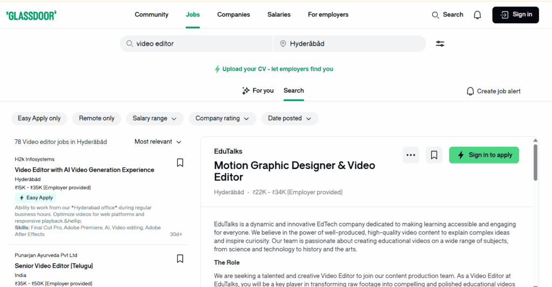This screenshot has width=552, height=287.
Task: Click the lightning icon by Upload your CV
Action: point(217,69)
